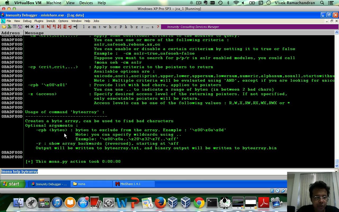The image size is (339, 212).
Task: Click the Spotlight search icon
Action: 322,3
